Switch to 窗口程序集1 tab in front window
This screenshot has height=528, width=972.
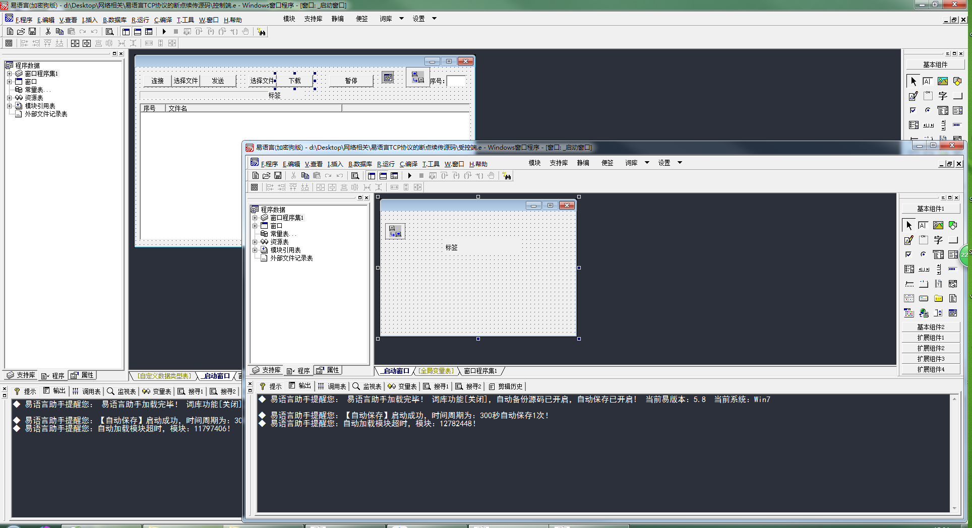pos(480,371)
